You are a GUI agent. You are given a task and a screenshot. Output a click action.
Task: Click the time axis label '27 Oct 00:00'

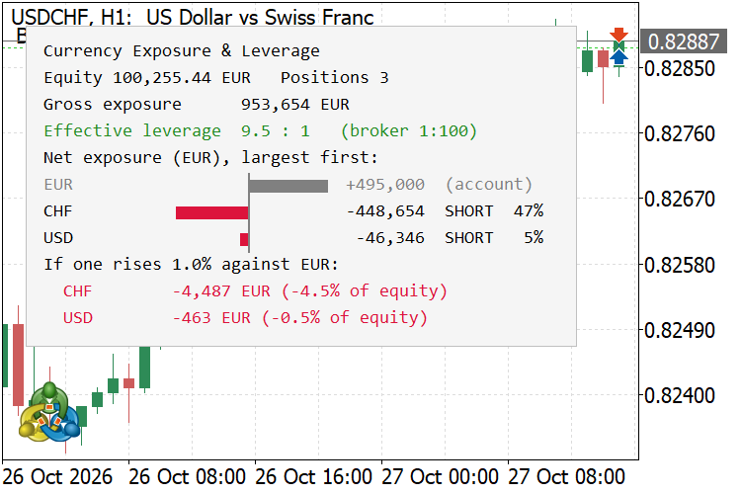pos(440,476)
